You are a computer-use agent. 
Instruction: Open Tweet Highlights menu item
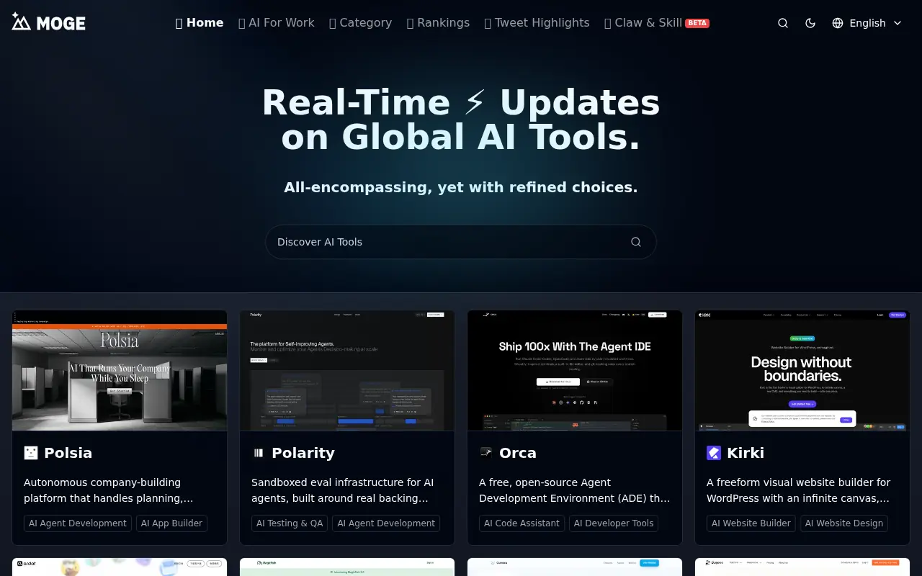537,23
